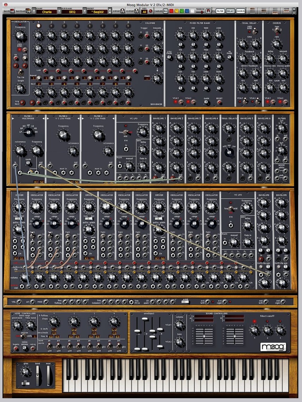Click the Filter 1 in jack
The width and height of the screenshot is (302, 402).
pyautogui.click(x=15, y=166)
